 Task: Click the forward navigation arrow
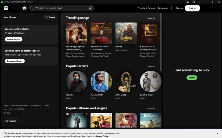(x=18, y=8)
